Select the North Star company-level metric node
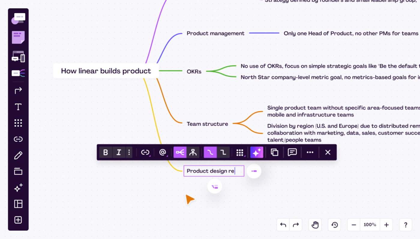The height and width of the screenshot is (239, 420). [330, 77]
